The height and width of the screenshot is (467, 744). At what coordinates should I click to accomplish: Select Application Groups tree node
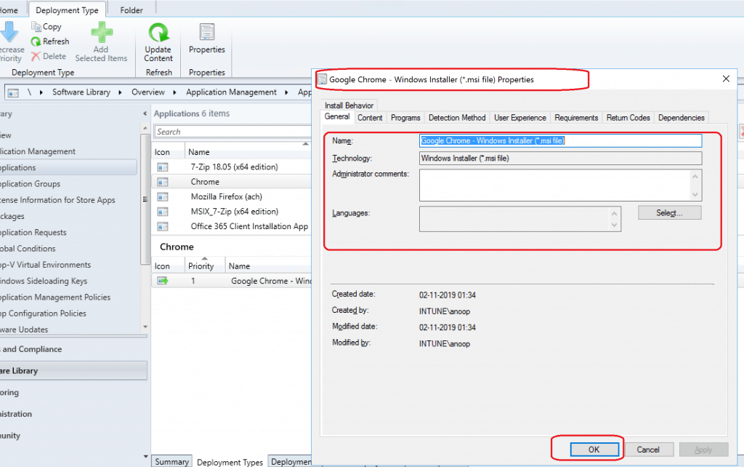30,184
